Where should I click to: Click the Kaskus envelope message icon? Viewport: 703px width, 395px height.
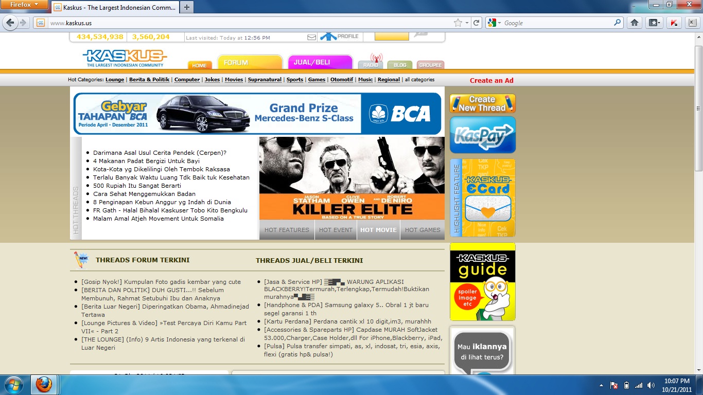311,37
